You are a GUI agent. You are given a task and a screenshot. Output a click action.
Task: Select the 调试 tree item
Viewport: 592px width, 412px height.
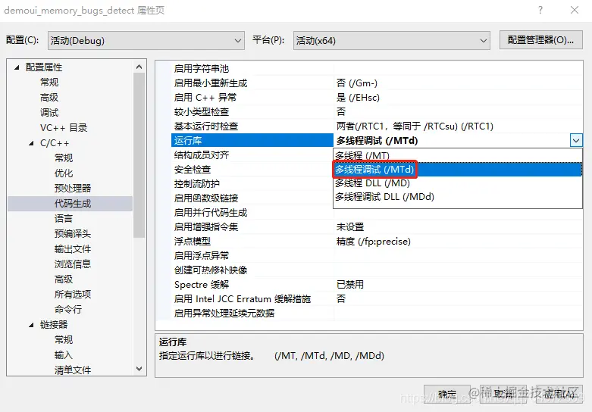point(49,112)
